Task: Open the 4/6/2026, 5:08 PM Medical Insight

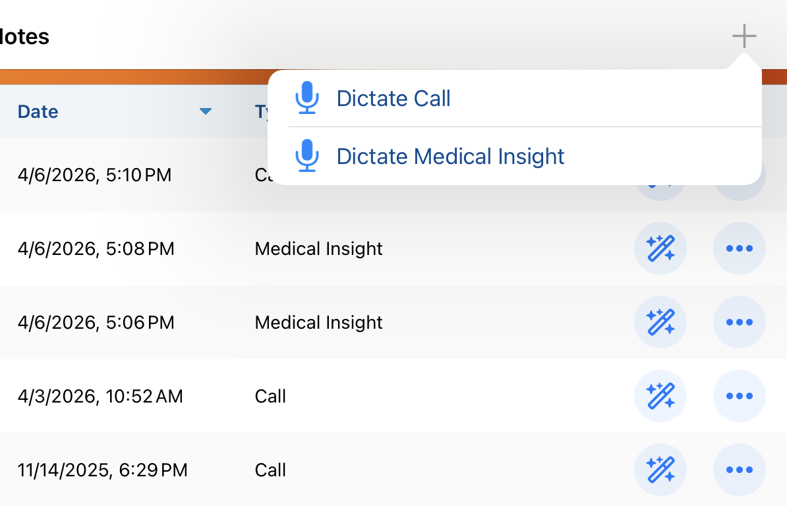Action: pyautogui.click(x=318, y=249)
